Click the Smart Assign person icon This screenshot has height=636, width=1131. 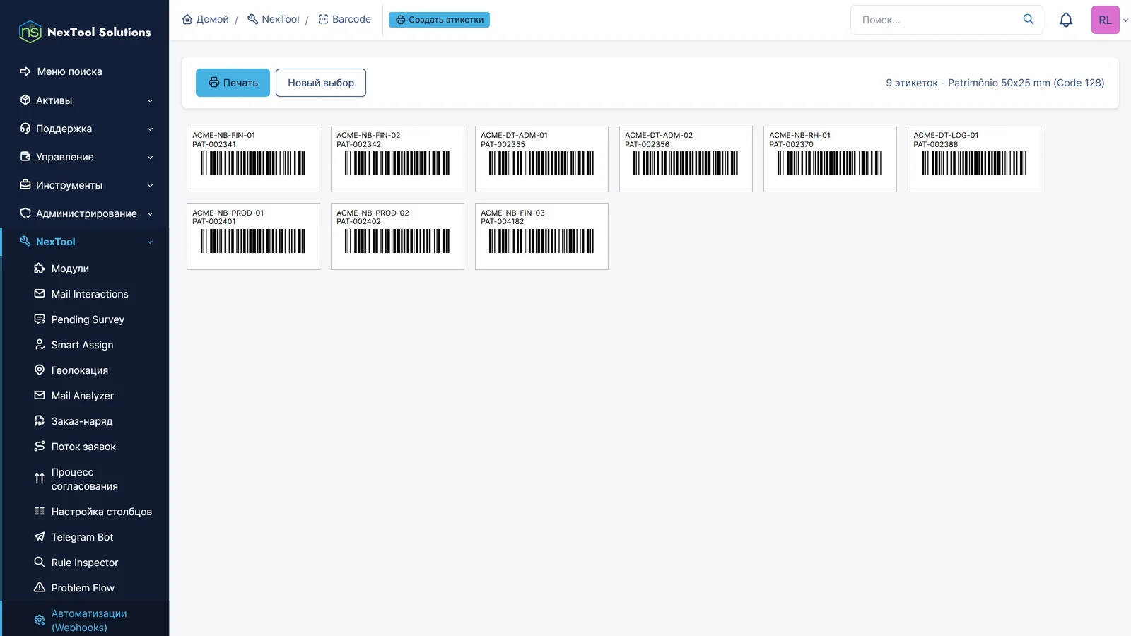click(x=40, y=345)
